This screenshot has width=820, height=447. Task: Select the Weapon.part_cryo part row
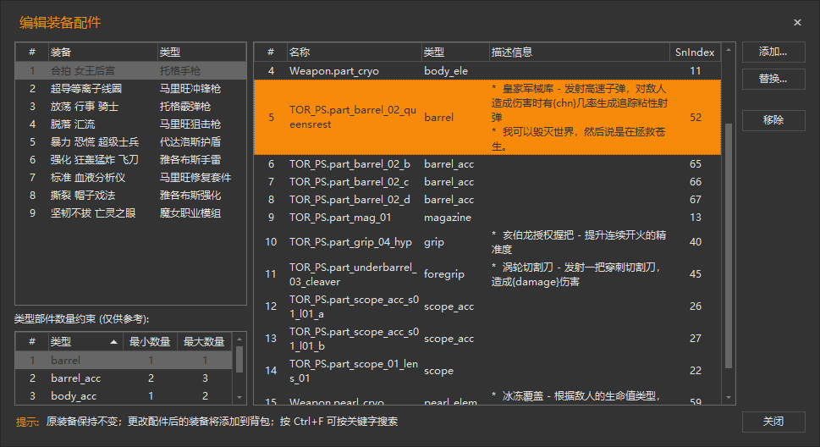[x=333, y=71]
